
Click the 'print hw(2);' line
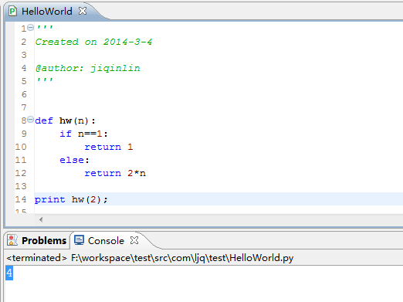(x=71, y=199)
